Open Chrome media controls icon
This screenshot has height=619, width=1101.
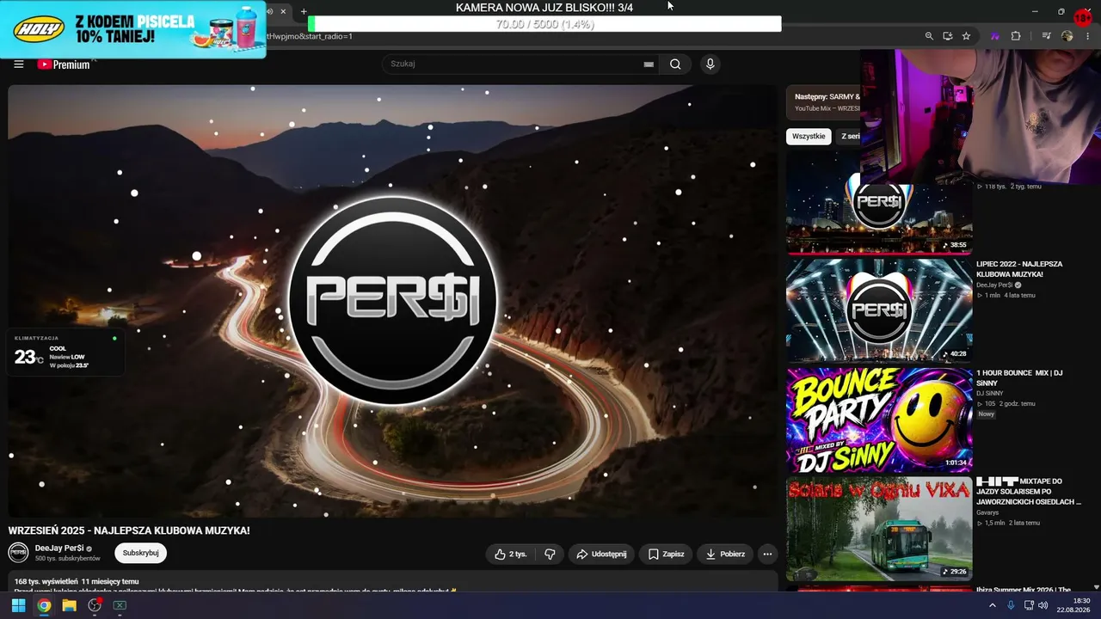pyautogui.click(x=1046, y=36)
